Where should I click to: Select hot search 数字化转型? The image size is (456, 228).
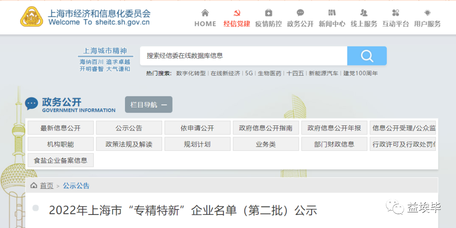coord(191,73)
